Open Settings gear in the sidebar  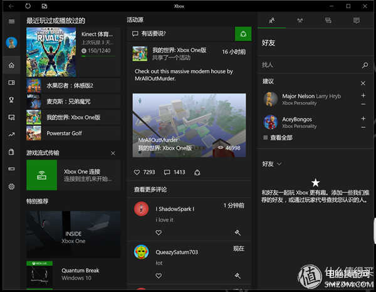[x=11, y=186]
